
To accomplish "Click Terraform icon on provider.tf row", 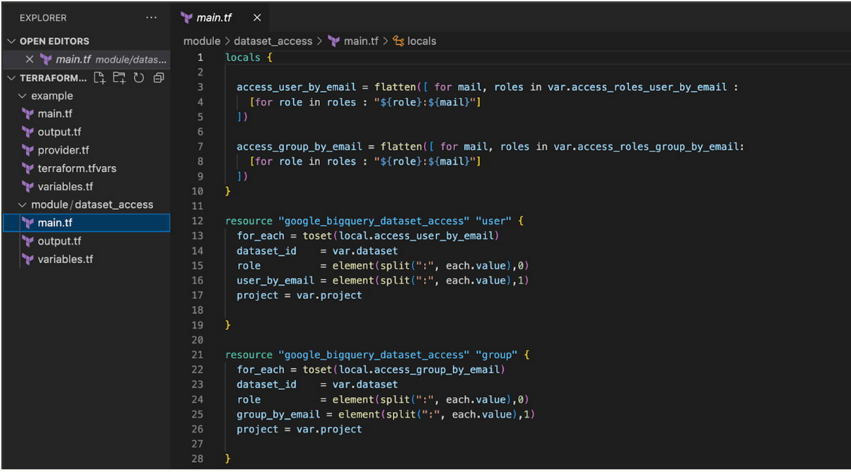I will tap(27, 150).
